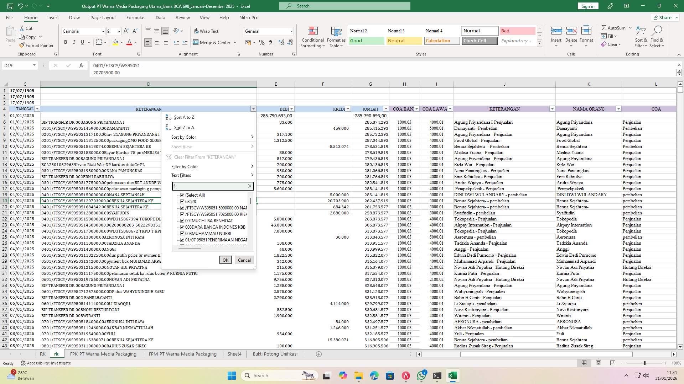
Task: Open the font size dropdown
Action: click(119, 31)
